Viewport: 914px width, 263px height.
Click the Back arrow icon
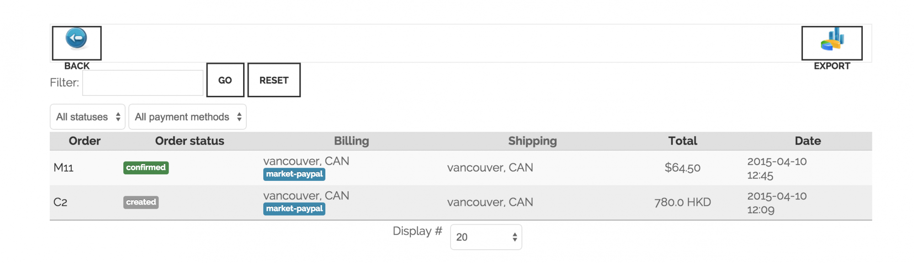click(76, 38)
